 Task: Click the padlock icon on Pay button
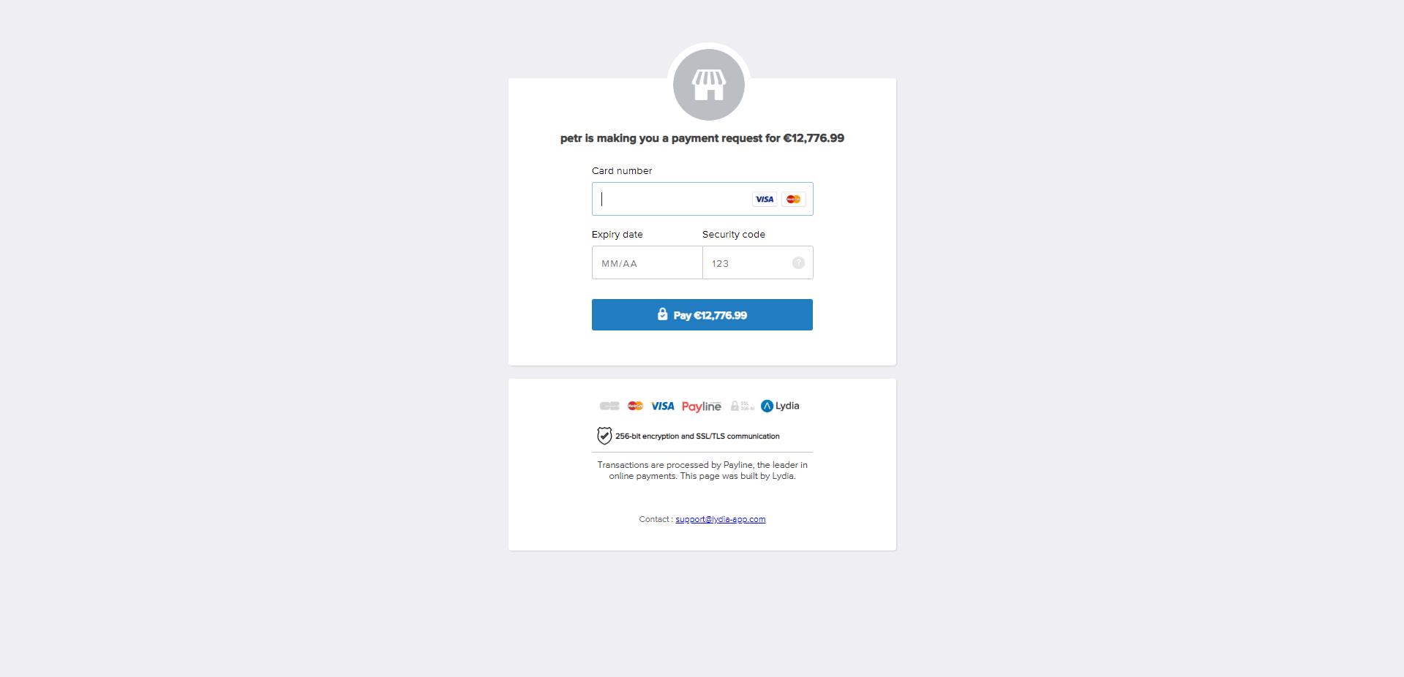662,314
